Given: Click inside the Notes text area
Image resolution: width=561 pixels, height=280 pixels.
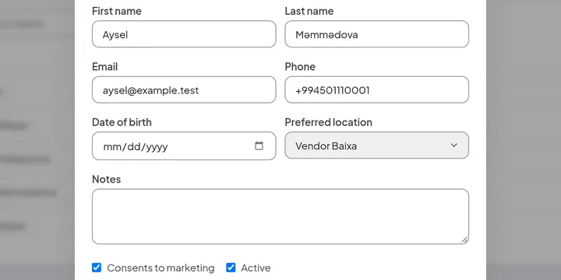Looking at the screenshot, I should [280, 216].
